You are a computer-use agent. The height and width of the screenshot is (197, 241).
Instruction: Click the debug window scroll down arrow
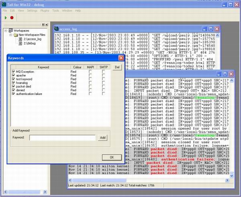tap(232, 175)
